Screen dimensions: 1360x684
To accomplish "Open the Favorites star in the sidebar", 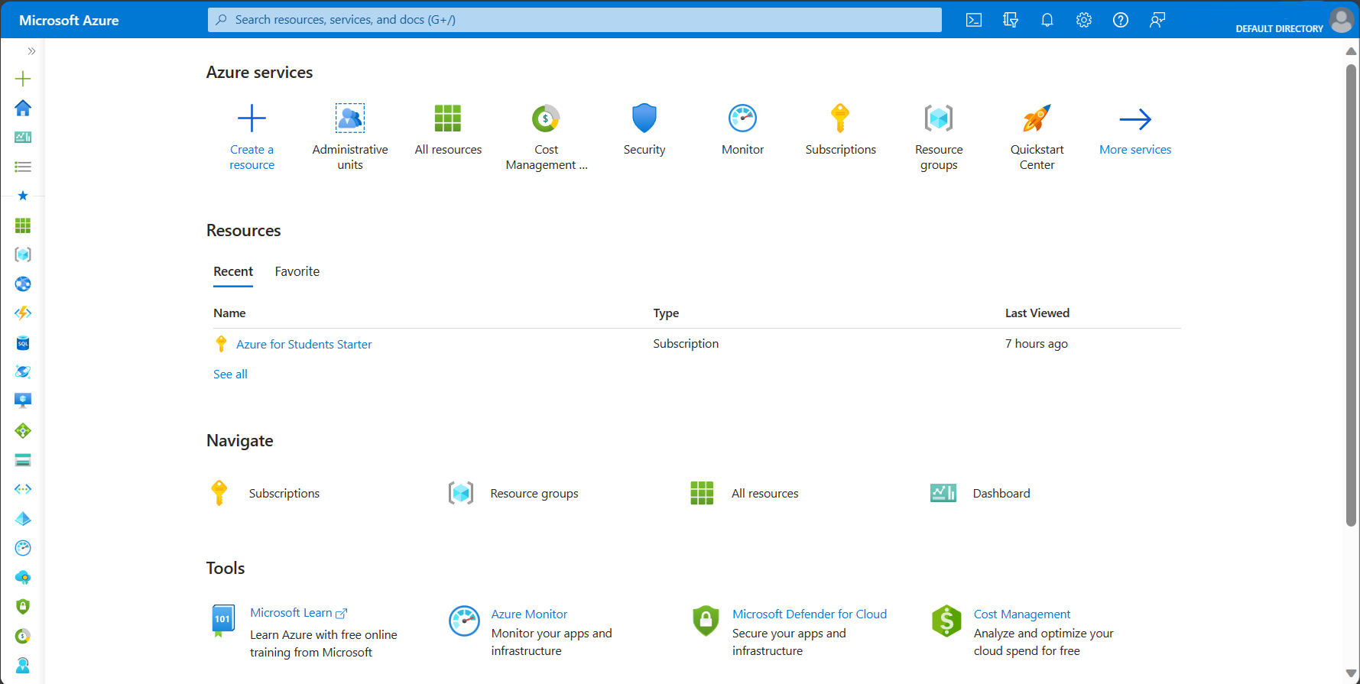I will pos(23,196).
